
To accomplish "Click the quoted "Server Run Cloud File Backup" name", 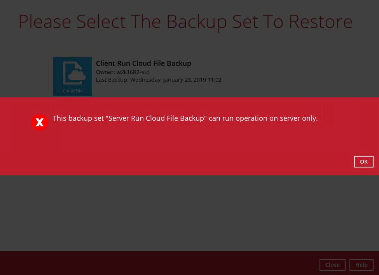I will pyautogui.click(x=156, y=118).
